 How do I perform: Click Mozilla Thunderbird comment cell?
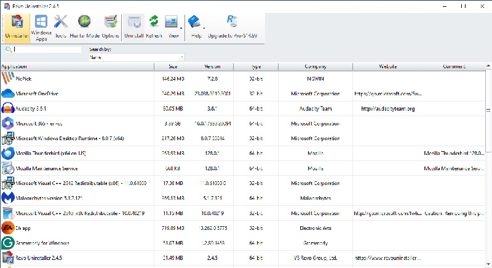coord(454,153)
